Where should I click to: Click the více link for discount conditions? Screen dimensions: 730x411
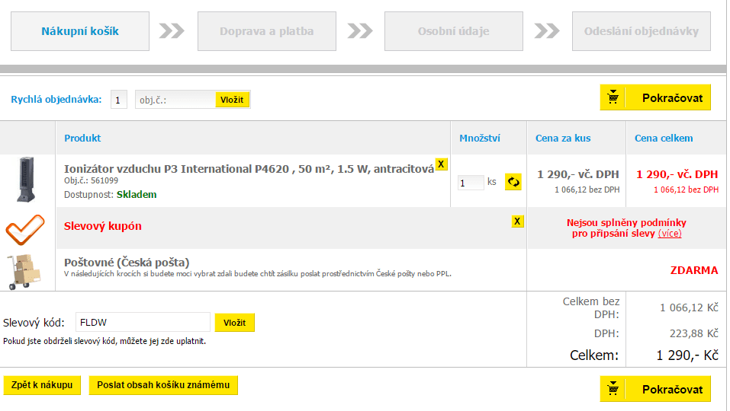(x=670, y=234)
